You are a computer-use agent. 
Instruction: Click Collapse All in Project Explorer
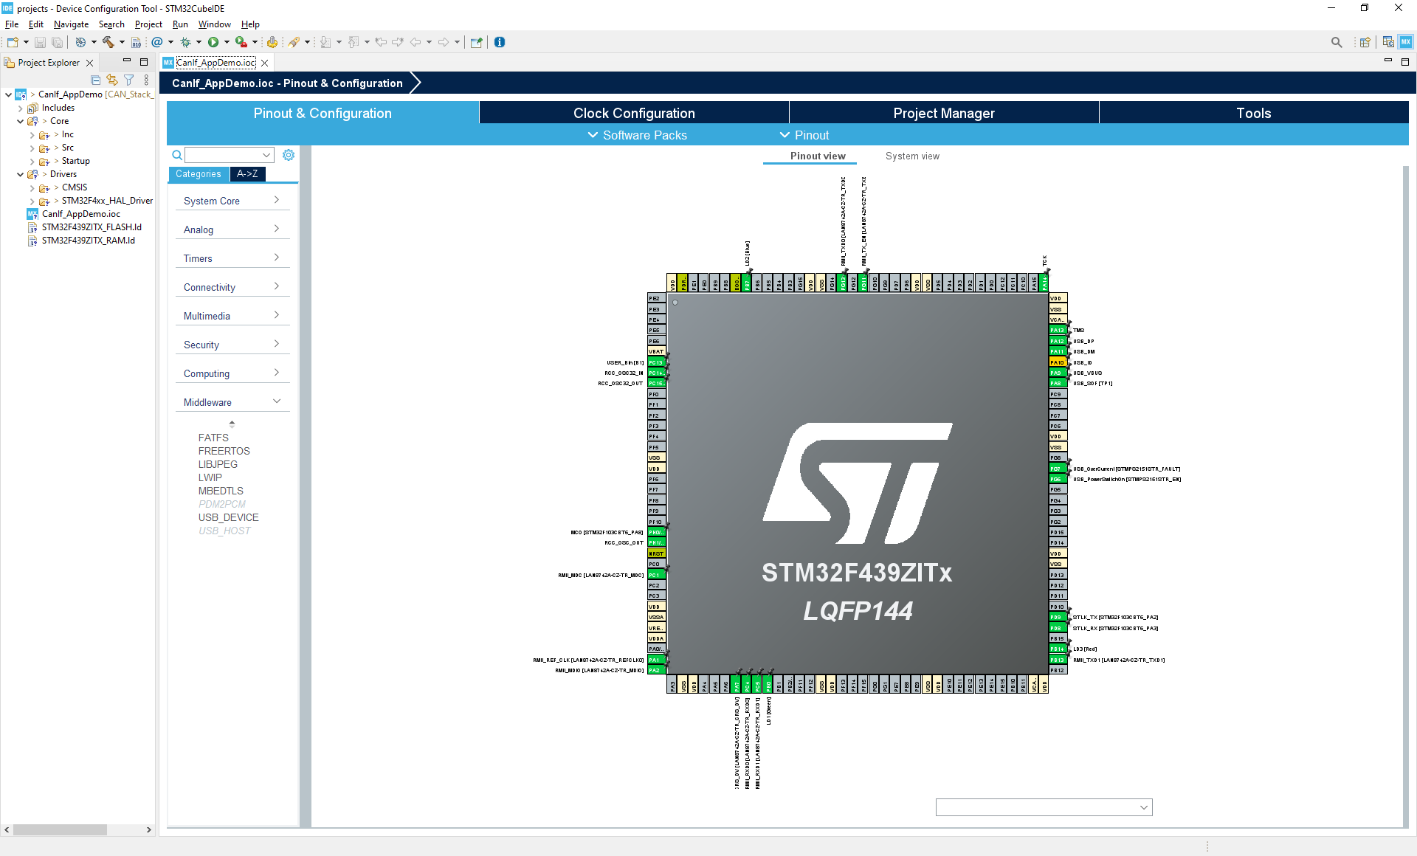click(96, 80)
